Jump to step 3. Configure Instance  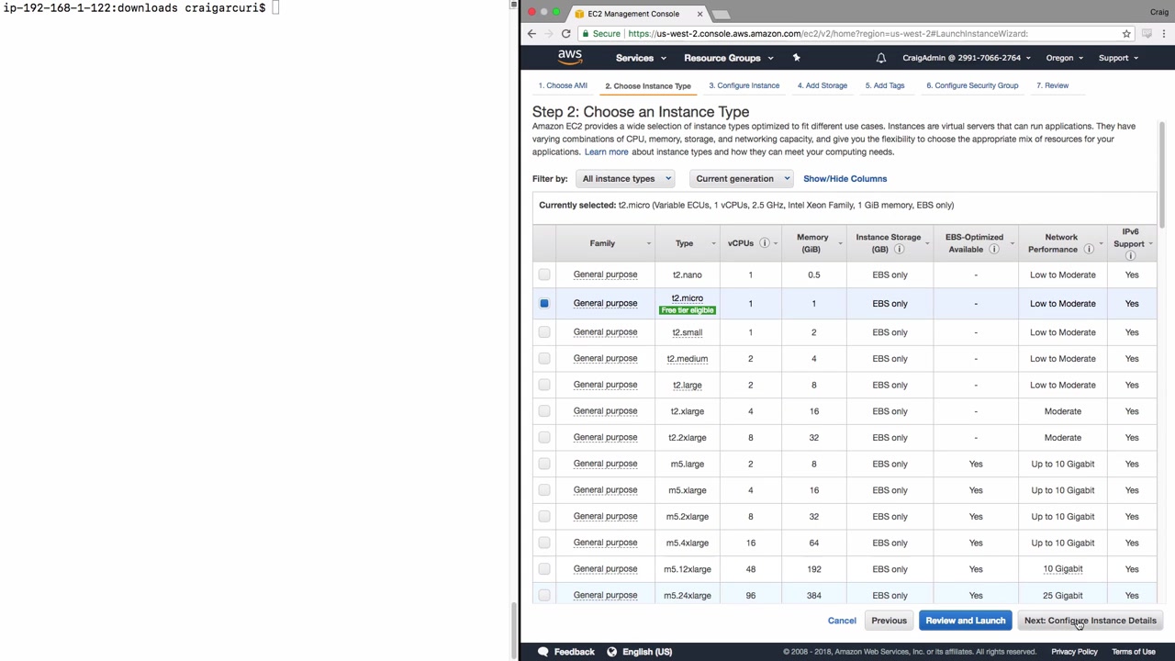pos(744,85)
